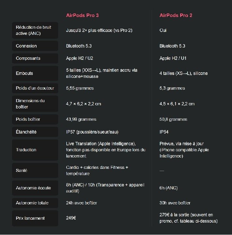The height and width of the screenshot is (235, 232).
Task: Select the Réduction de bruit active row label
Action: 33,30
